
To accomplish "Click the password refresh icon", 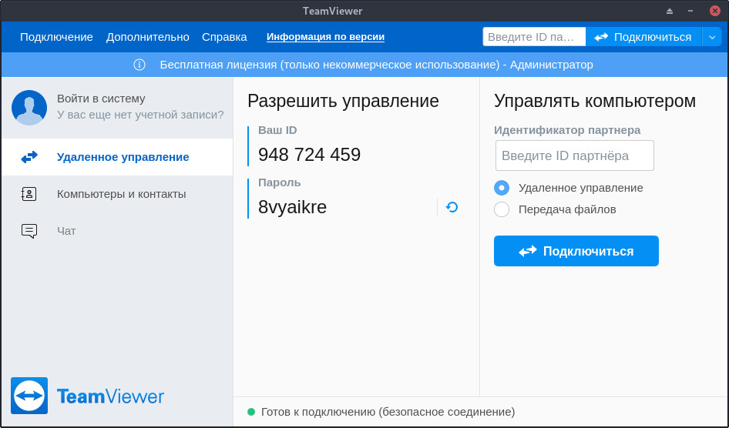I will [452, 207].
